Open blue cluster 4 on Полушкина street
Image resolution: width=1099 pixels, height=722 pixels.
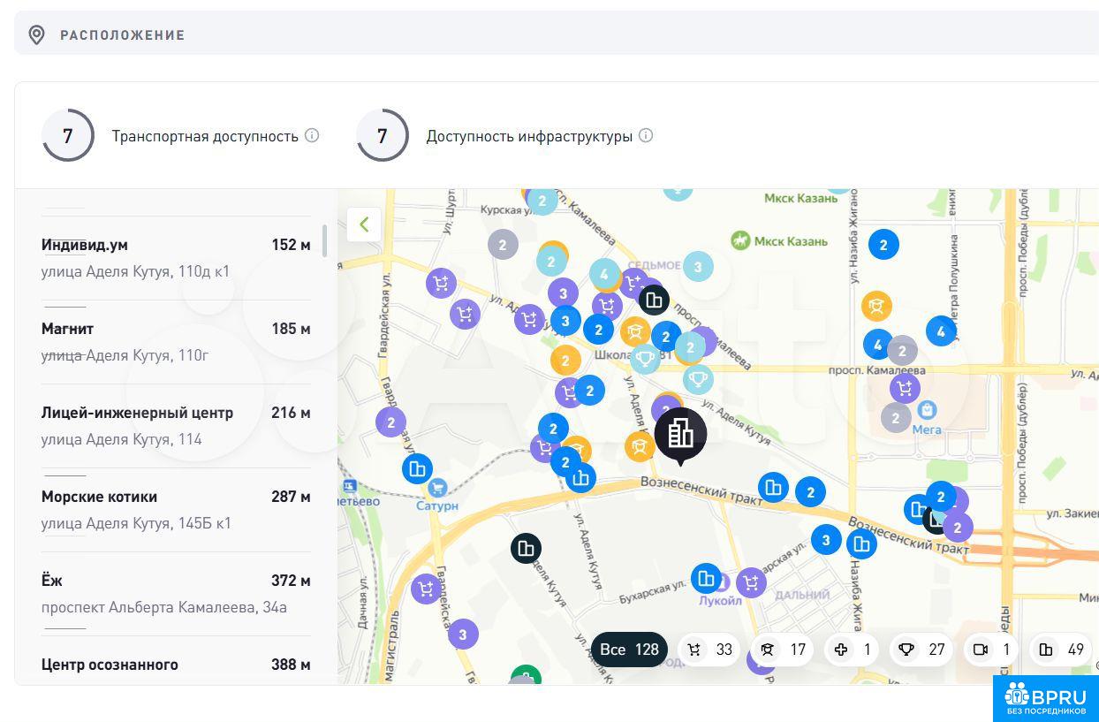[x=942, y=331]
